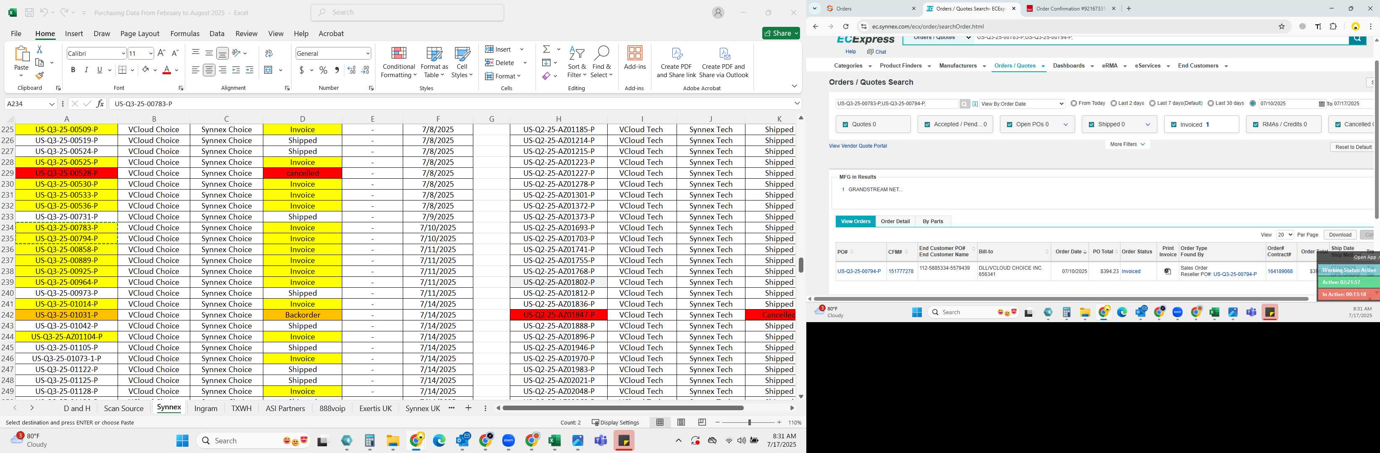Open View By: Order Date dropdown
Image resolution: width=1380 pixels, height=453 pixels.
(1022, 104)
